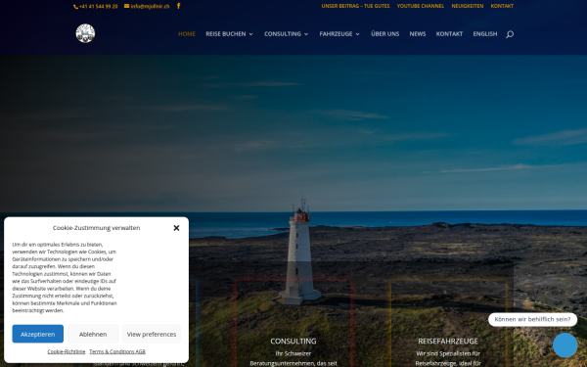Go to the Home menu item

click(x=187, y=33)
